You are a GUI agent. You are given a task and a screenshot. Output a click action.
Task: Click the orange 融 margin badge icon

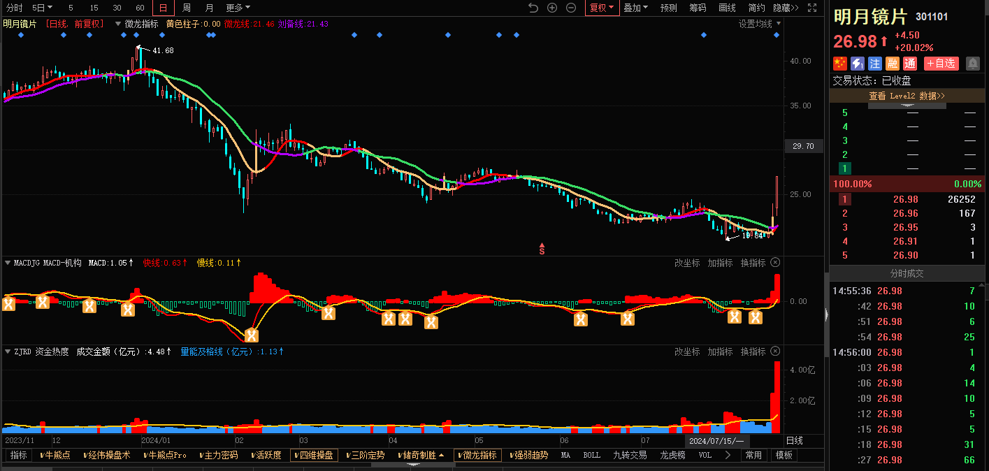click(x=893, y=64)
